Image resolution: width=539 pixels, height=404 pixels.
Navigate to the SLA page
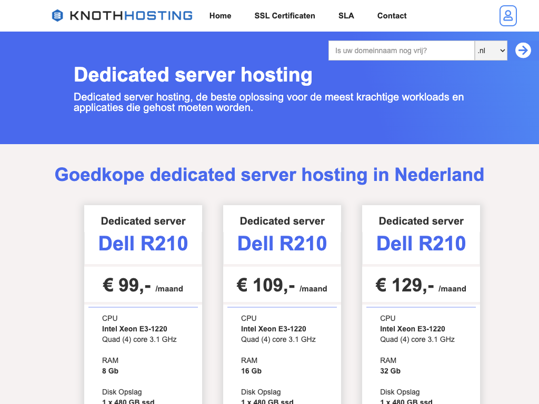pos(346,16)
